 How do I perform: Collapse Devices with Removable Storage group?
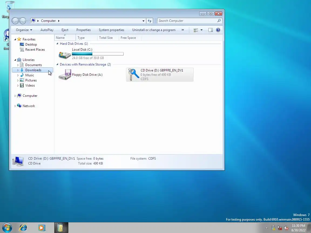pos(57,64)
